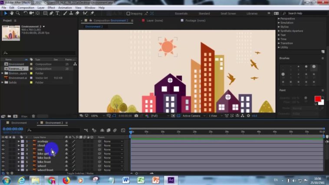Activate the Eraser tool

click(77, 13)
